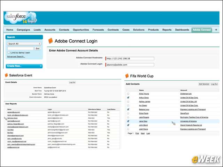
Task: Go to the Last page link
Action: pyautogui.click(x=148, y=133)
